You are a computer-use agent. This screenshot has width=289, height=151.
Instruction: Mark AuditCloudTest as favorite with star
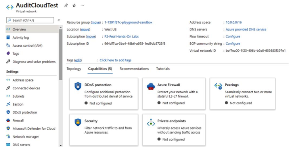click(x=74, y=5)
